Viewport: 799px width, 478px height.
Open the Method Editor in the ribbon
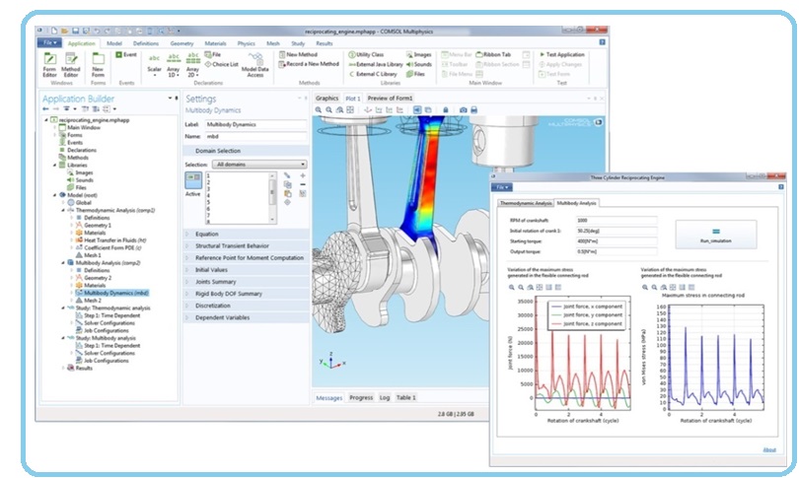[71, 65]
